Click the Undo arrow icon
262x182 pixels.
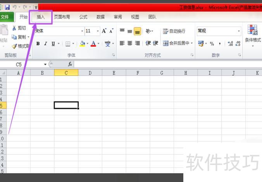tap(15, 7)
